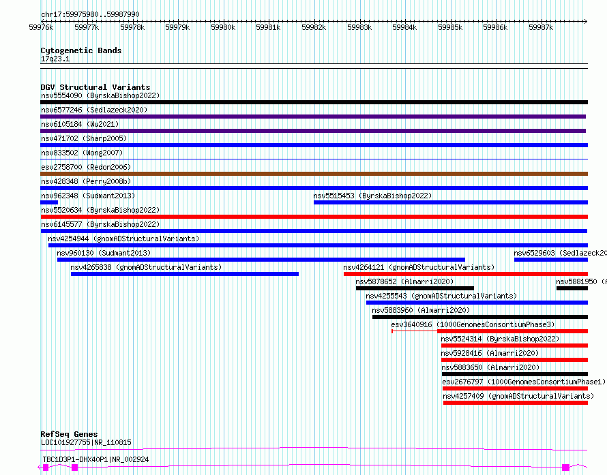Open nsv5883650 (Almarri2020) label
Viewport: 607px width, 475px height.
[x=490, y=367]
